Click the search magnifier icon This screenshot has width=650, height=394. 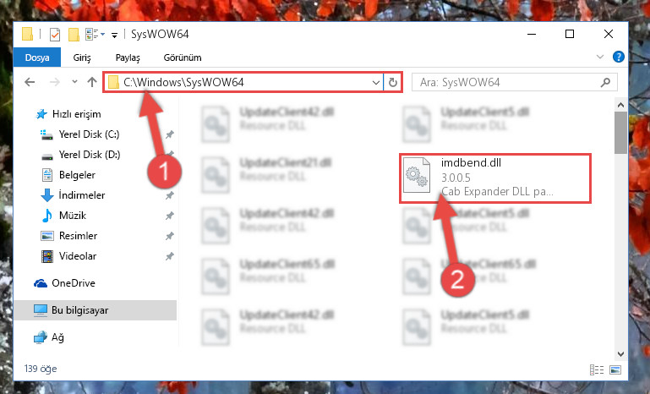[605, 82]
